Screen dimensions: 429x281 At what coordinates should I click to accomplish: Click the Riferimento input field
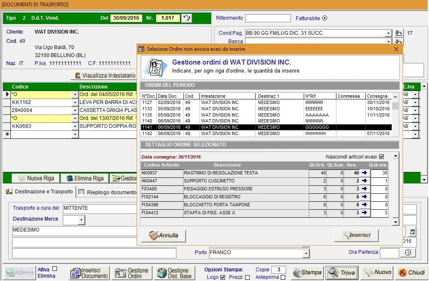tap(268, 18)
